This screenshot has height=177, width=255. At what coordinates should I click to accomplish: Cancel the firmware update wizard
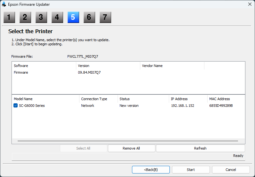click(x=231, y=170)
